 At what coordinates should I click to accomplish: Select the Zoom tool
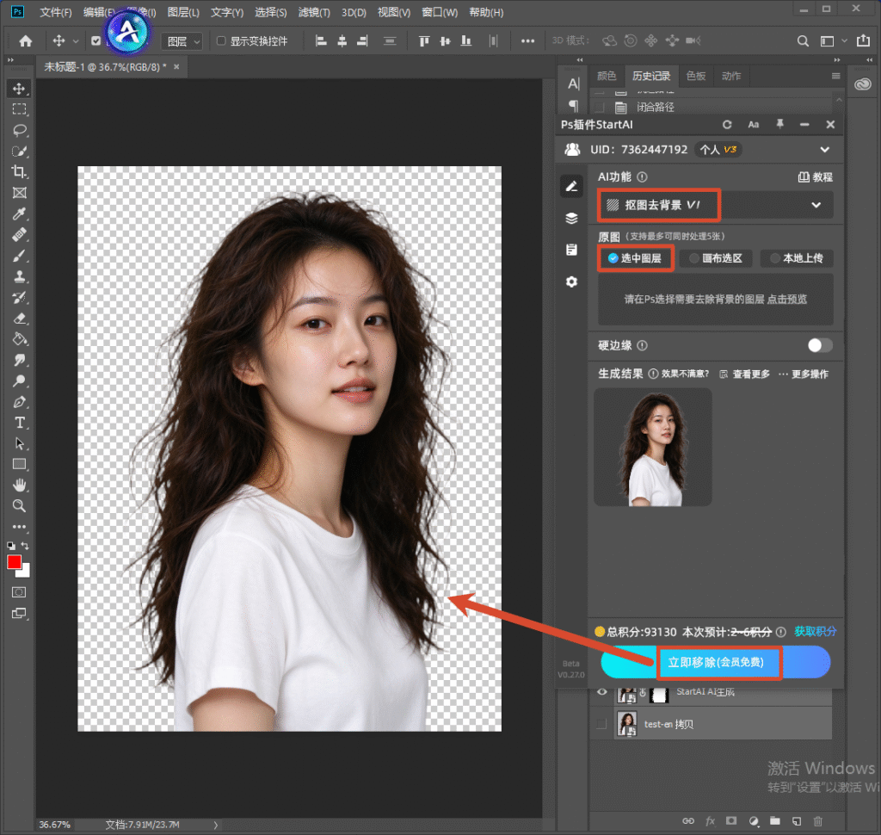click(x=20, y=505)
